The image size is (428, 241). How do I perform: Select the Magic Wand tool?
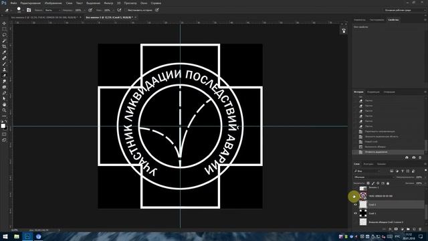4,40
